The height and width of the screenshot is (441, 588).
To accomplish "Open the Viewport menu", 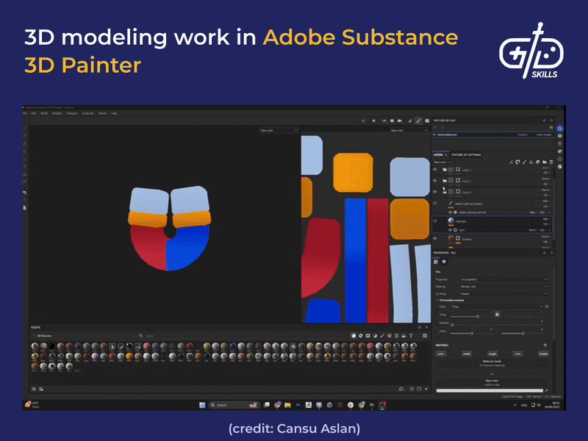I will 71,113.
